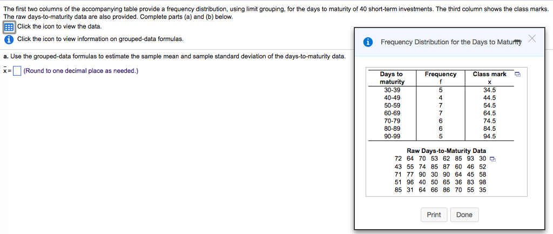Click the class mark value 94.5
Screen dimensions: 553x234
(489, 137)
